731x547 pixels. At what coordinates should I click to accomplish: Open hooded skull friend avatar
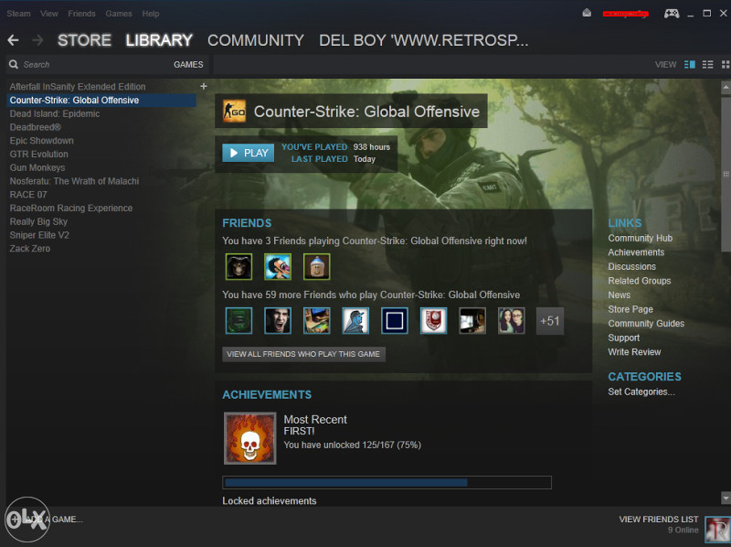click(238, 267)
